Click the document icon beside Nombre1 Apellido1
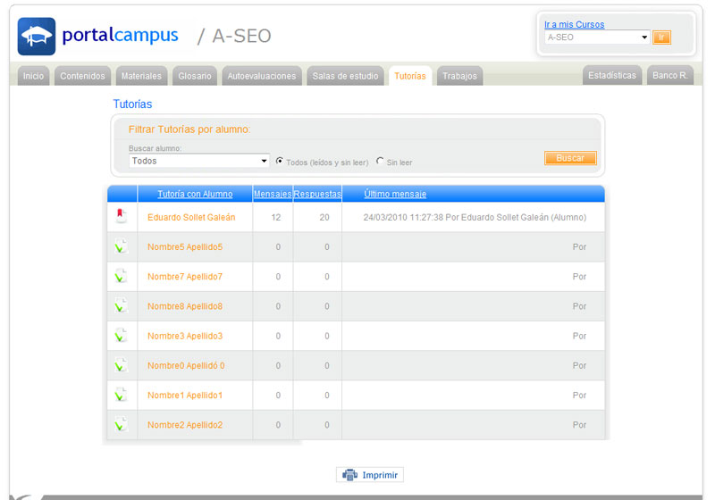 click(x=121, y=395)
